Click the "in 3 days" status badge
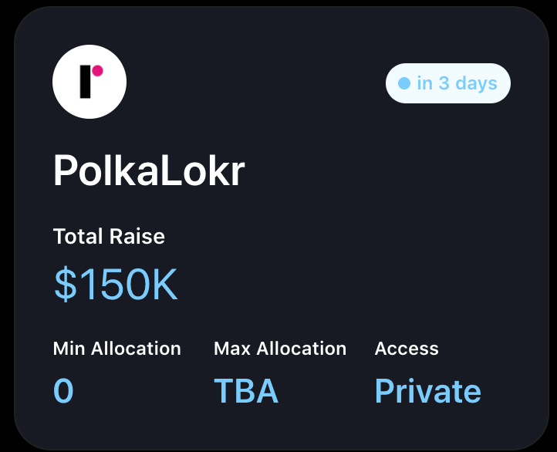This screenshot has height=452, width=557. pos(448,83)
